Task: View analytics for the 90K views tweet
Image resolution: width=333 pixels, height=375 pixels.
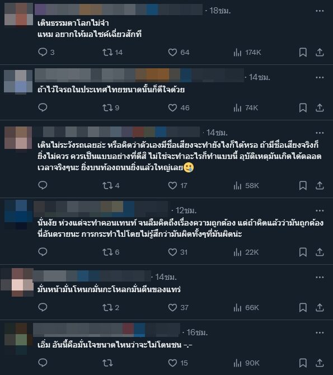Action: [246, 363]
